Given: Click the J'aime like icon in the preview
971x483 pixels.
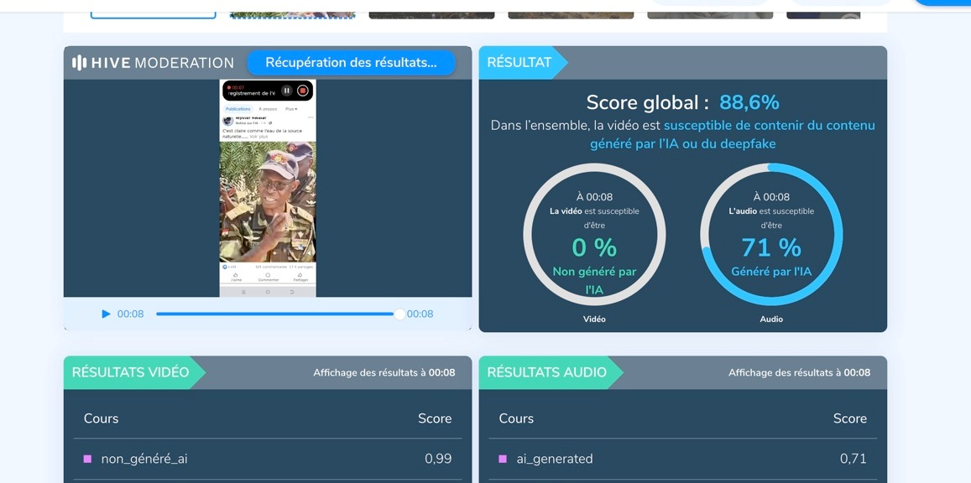Looking at the screenshot, I should pyautogui.click(x=235, y=276).
